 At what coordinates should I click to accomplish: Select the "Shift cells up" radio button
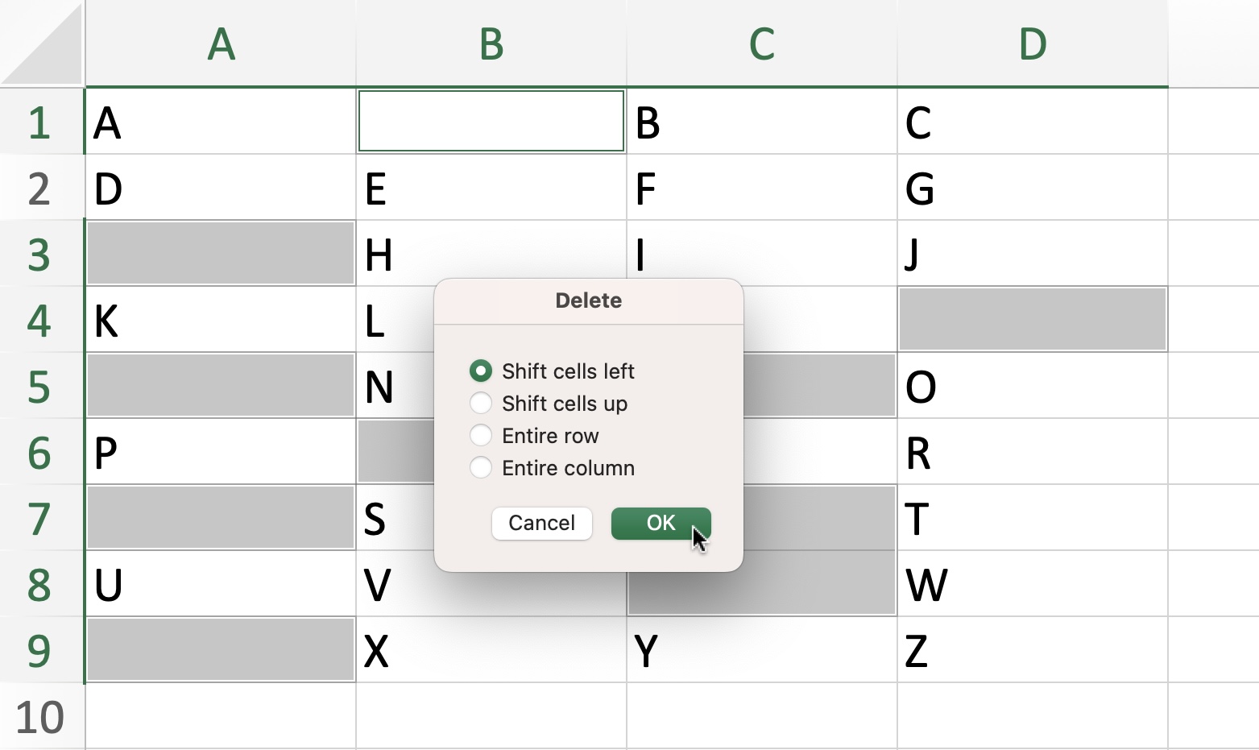481,403
